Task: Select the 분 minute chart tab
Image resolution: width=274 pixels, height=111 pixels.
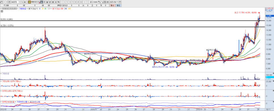Action: [53, 2]
